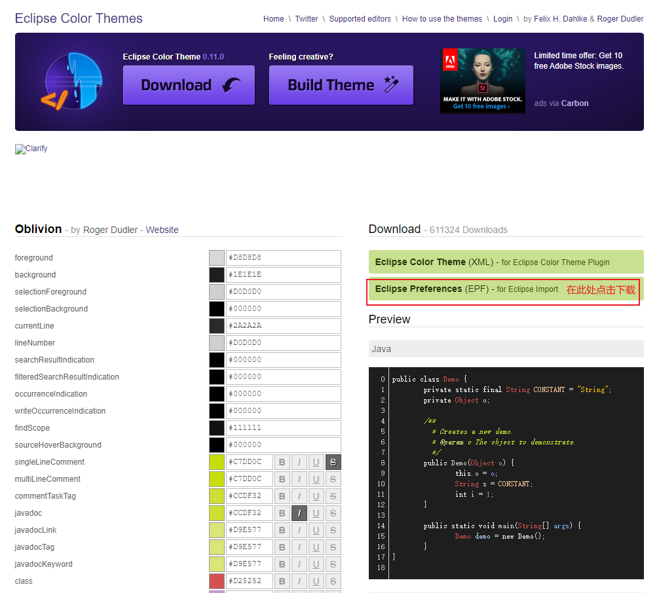Toggle strikethrough for javadocTag
659x593 pixels.
click(333, 547)
